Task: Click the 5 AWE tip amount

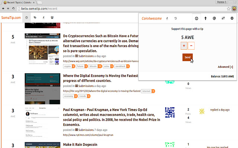Action: click(187, 37)
